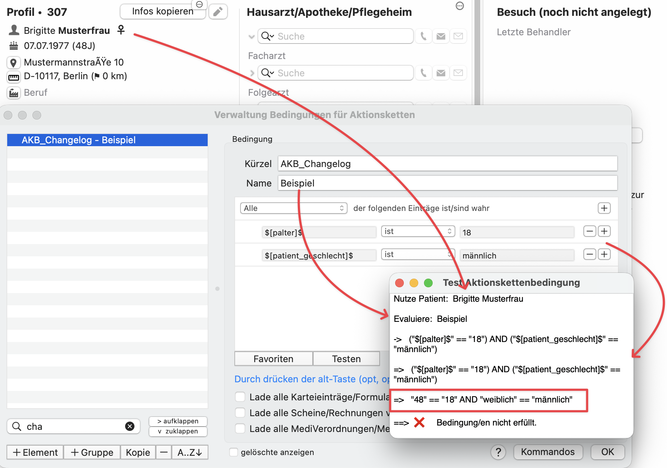Open the ist dropdown for palter condition
The width and height of the screenshot is (667, 468).
pyautogui.click(x=418, y=231)
